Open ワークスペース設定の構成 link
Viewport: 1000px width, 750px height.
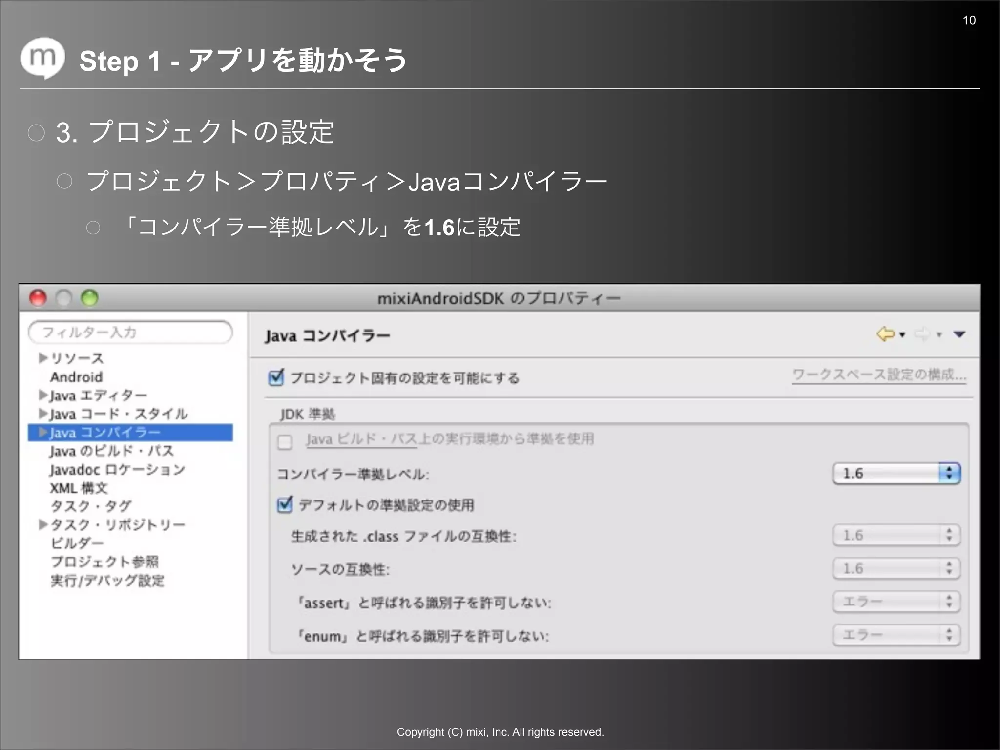878,375
